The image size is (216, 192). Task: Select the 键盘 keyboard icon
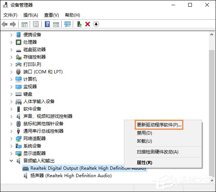click(19, 94)
